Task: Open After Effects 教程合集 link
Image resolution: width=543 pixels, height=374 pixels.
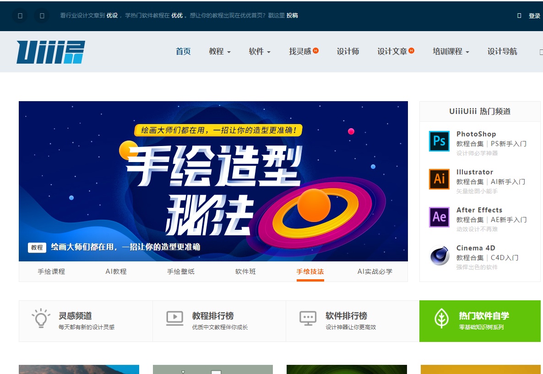Action: [x=470, y=220]
